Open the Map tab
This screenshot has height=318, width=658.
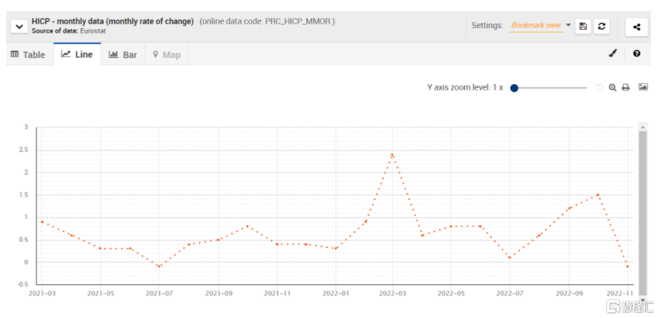[166, 54]
